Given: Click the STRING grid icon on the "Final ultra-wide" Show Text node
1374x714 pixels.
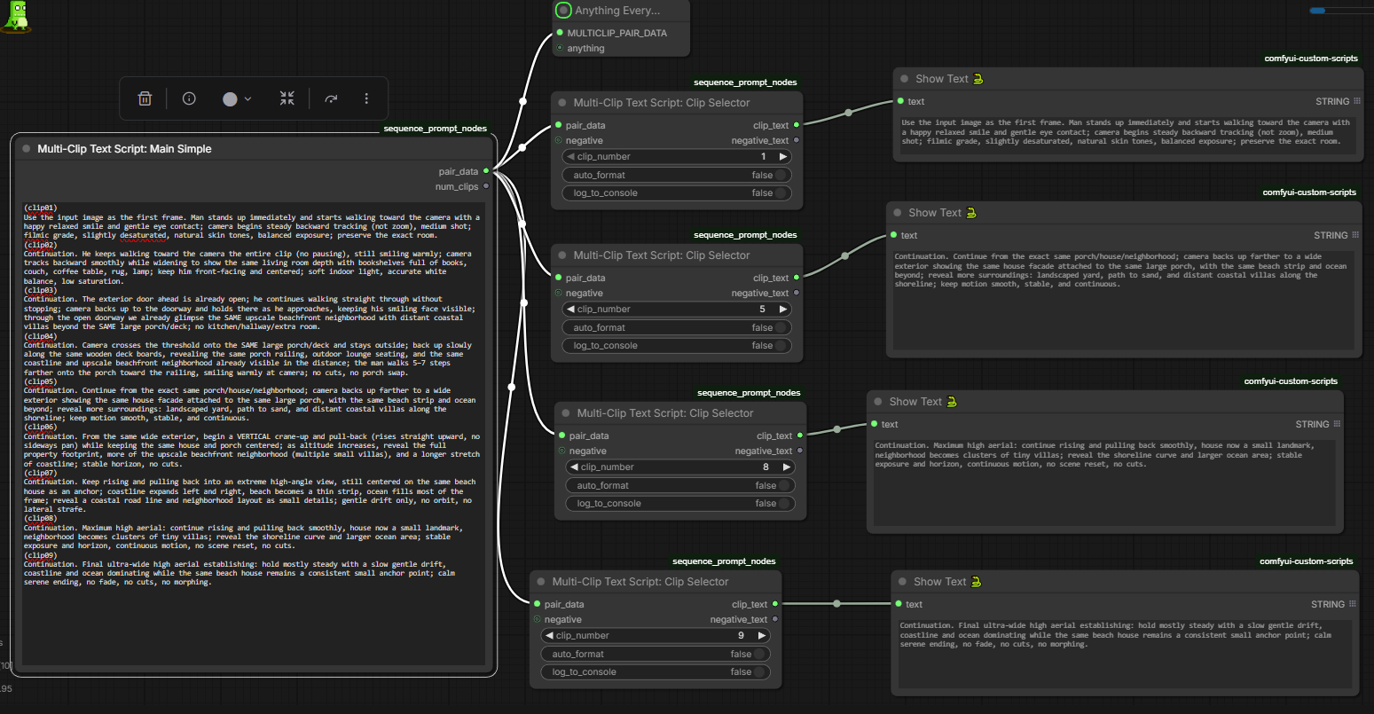Looking at the screenshot, I should tap(1353, 604).
